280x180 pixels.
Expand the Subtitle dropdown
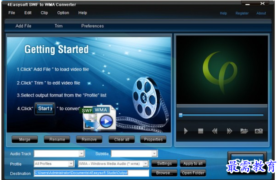pos(154,154)
